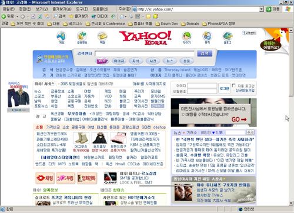Click the Print toolbar icon

pos(131,16)
